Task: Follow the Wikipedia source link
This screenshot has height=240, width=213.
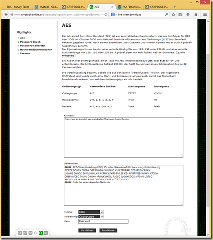Action: click(68, 56)
